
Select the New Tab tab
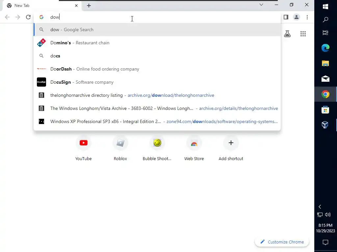click(x=42, y=6)
